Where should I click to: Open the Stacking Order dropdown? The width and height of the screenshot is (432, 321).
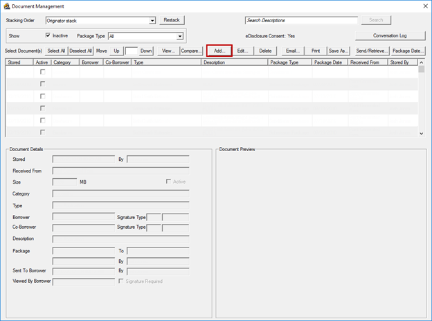(x=152, y=21)
